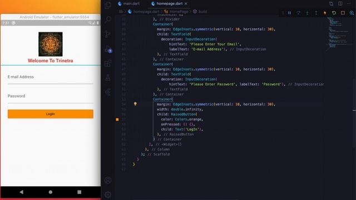356x200 pixels.
Task: Trigger Flutter Hot Reload lightning icon
Action: pyautogui.click(x=325, y=13)
